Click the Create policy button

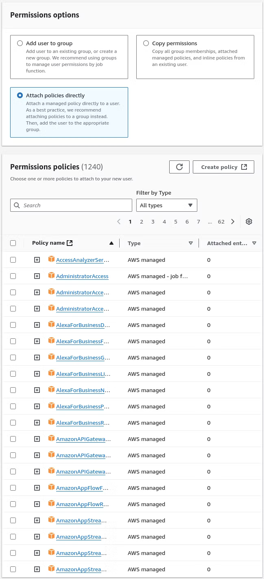coord(224,167)
